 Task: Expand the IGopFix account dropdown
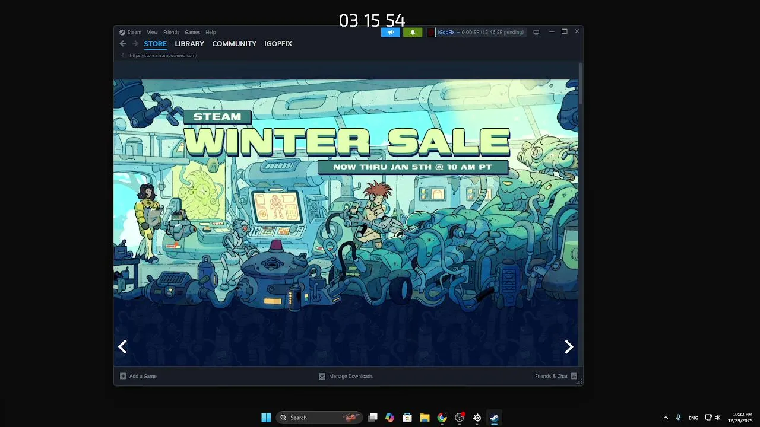448,32
